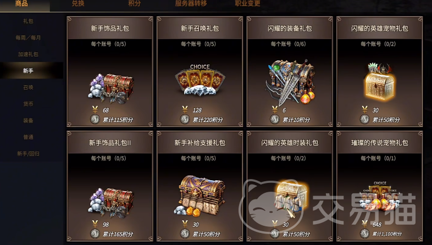Image resolution: width=432 pixels, height=245 pixels.
Task: Click the weapon chest icon in 闪耀的装备礼包
Action: [290, 82]
